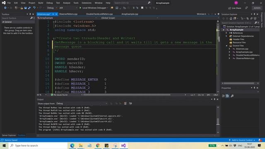This screenshot has height=149, width=265.
Task: Open Chrome from the Windows taskbar
Action: click(98, 145)
